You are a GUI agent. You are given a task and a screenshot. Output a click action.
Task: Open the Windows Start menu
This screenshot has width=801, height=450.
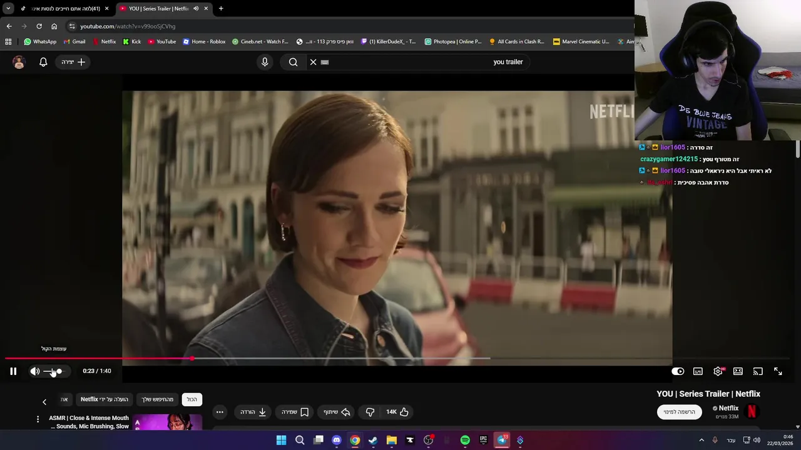click(282, 440)
